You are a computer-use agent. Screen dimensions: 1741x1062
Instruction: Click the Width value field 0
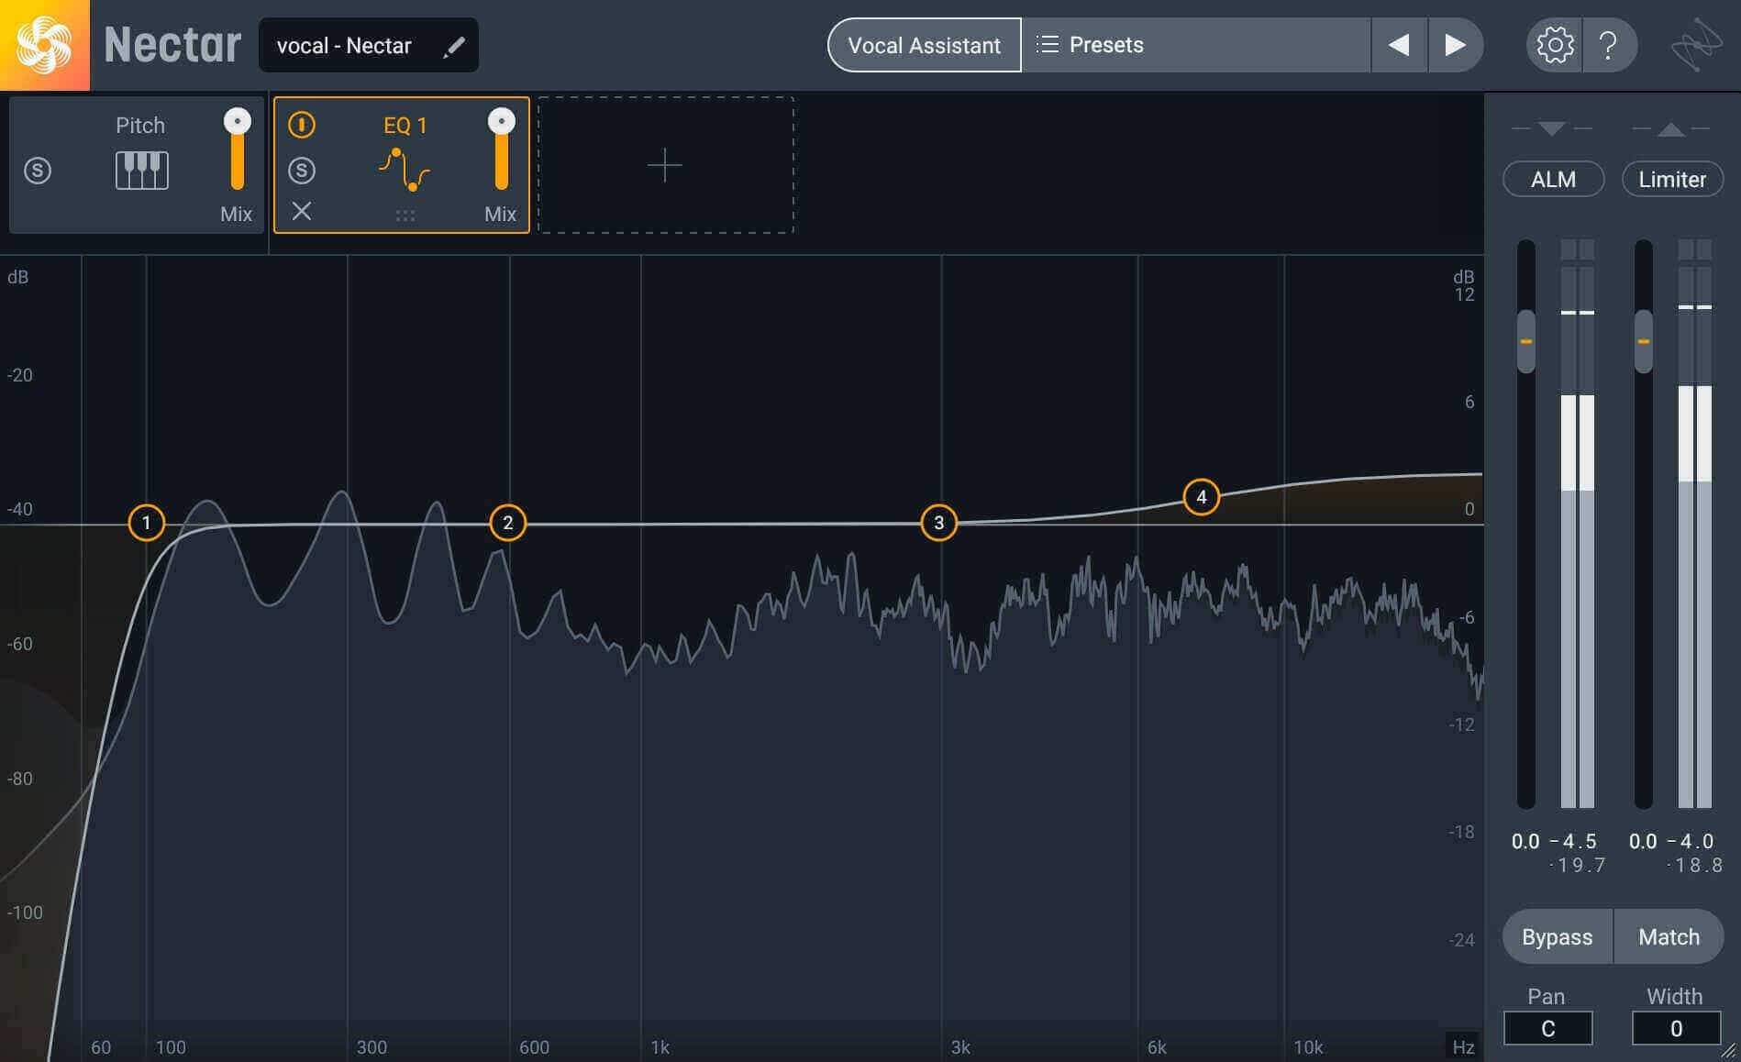(x=1676, y=1028)
